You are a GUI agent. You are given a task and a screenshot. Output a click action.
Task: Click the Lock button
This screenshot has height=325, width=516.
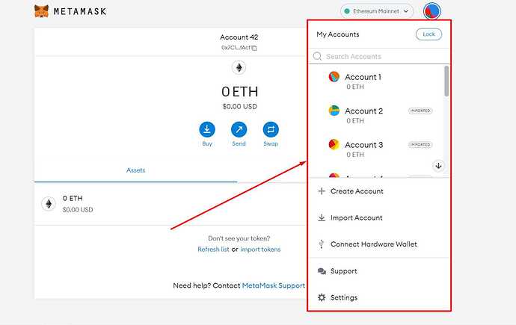tap(429, 34)
